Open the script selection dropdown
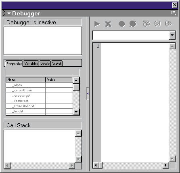The height and width of the screenshot is (173, 180). [172, 35]
